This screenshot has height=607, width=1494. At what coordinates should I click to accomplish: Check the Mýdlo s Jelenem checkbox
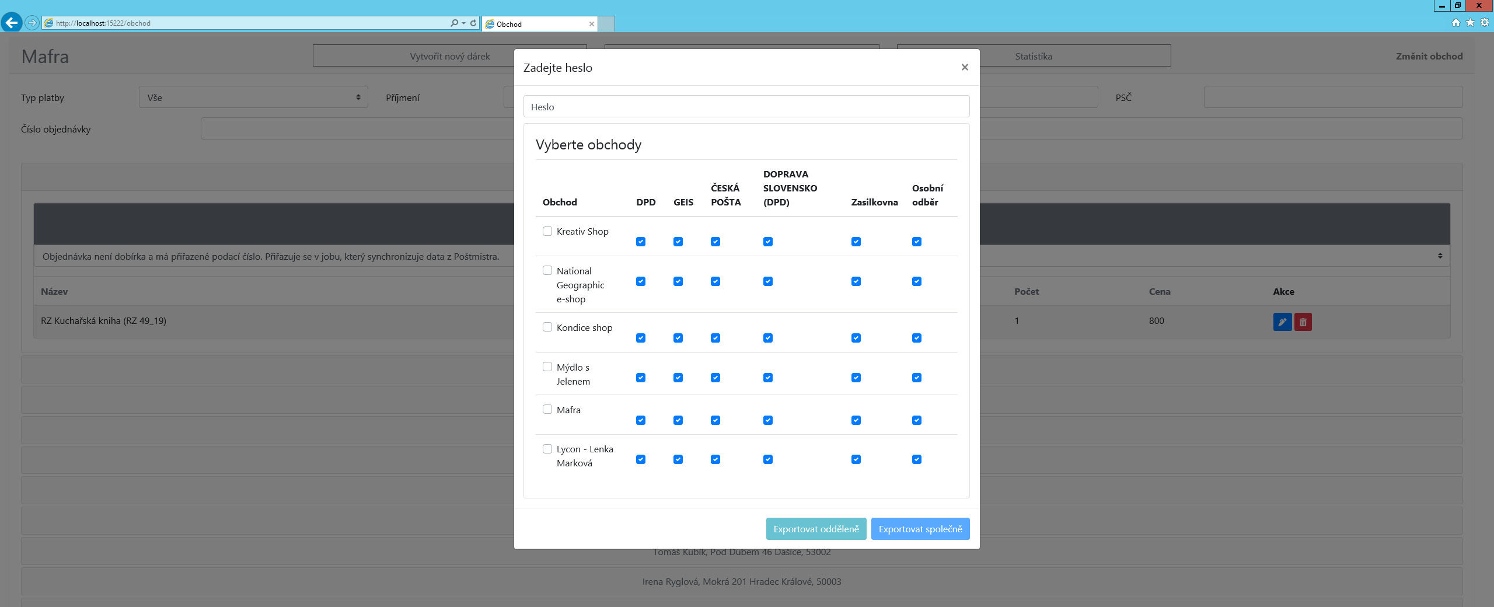pyautogui.click(x=547, y=367)
